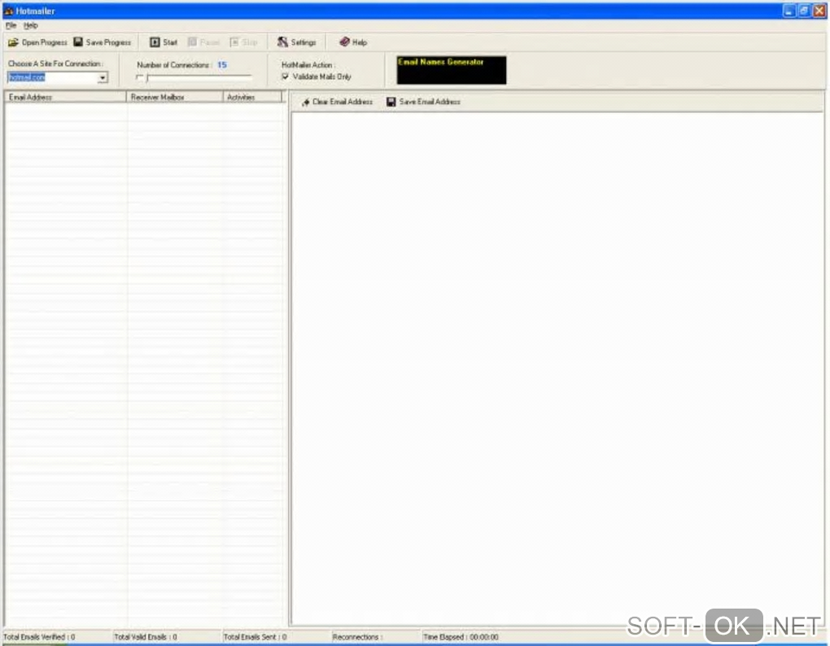Click the Help book icon in toolbar
The height and width of the screenshot is (646, 830).
click(x=344, y=41)
